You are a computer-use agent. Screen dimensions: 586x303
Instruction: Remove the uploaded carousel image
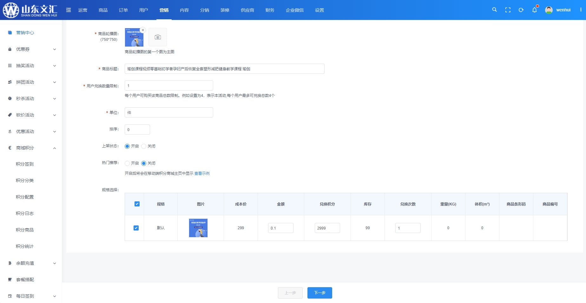coord(143,30)
